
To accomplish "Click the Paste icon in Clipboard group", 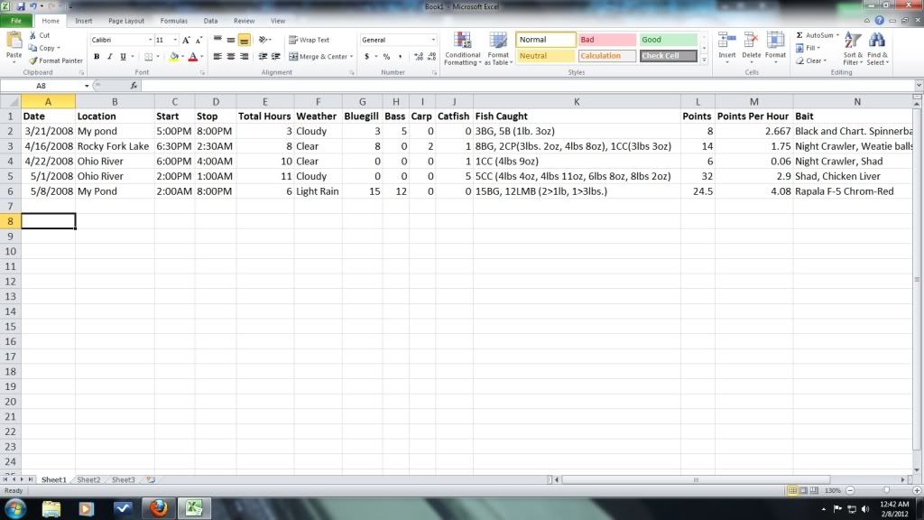I will pyautogui.click(x=14, y=42).
